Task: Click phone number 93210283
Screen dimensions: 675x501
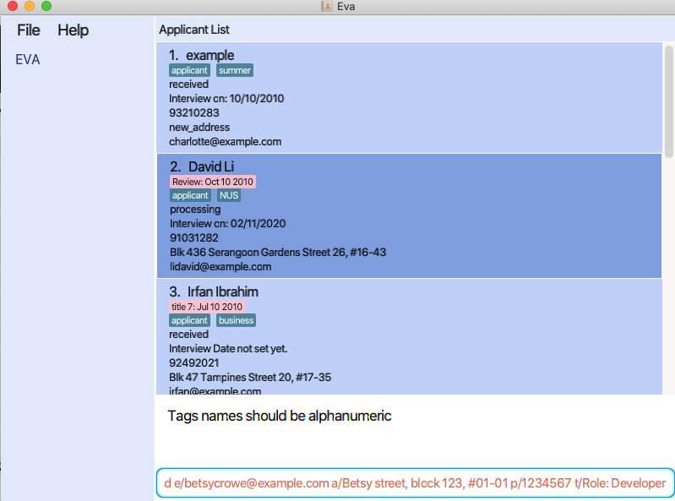Action: tap(194, 112)
